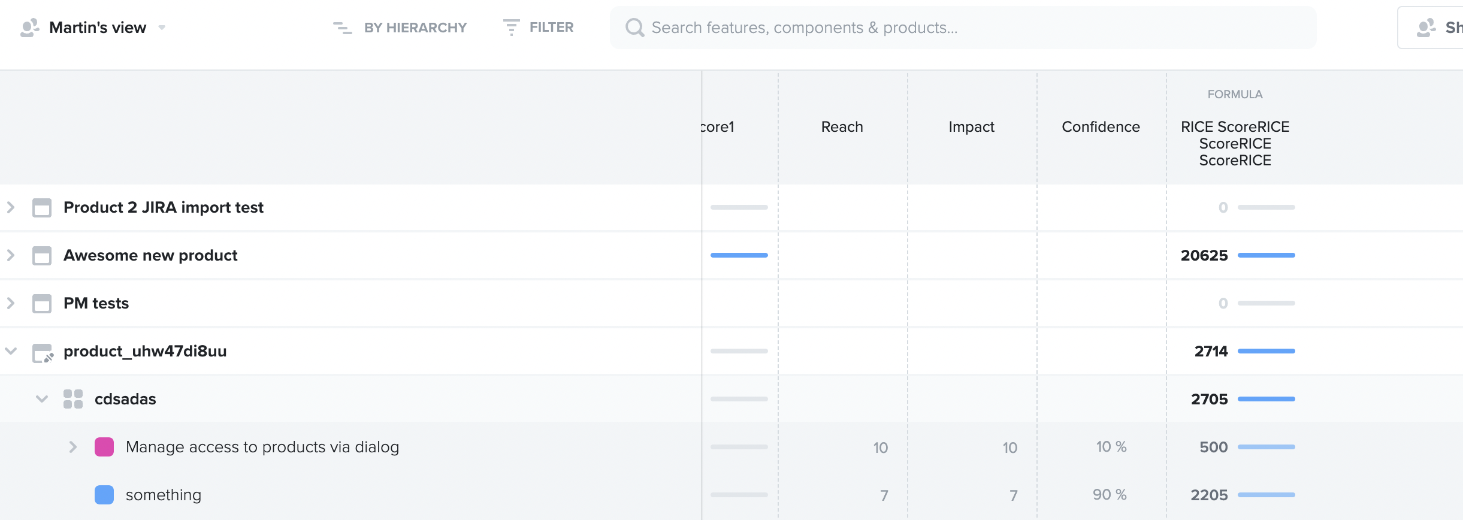Click the RICE Score formula column header
The height and width of the screenshot is (520, 1463).
click(1235, 143)
